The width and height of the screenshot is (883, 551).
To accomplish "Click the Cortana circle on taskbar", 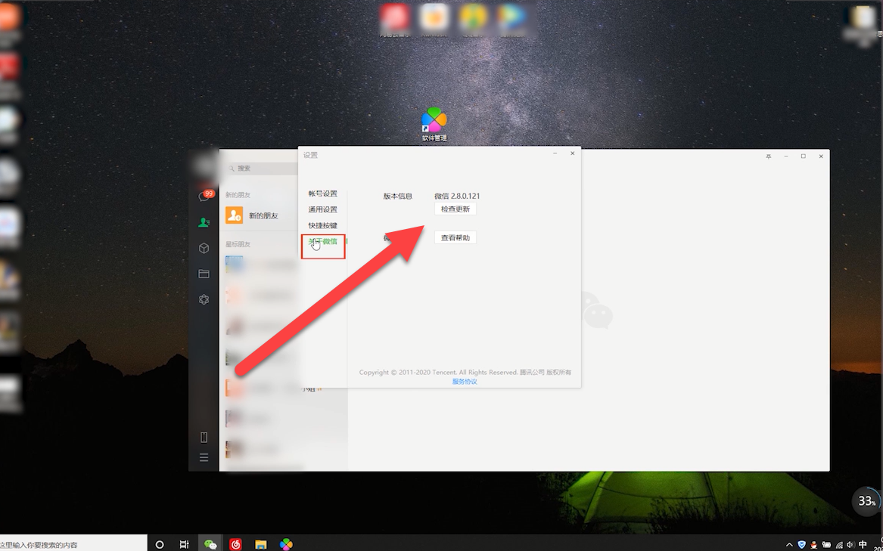I will click(x=160, y=544).
